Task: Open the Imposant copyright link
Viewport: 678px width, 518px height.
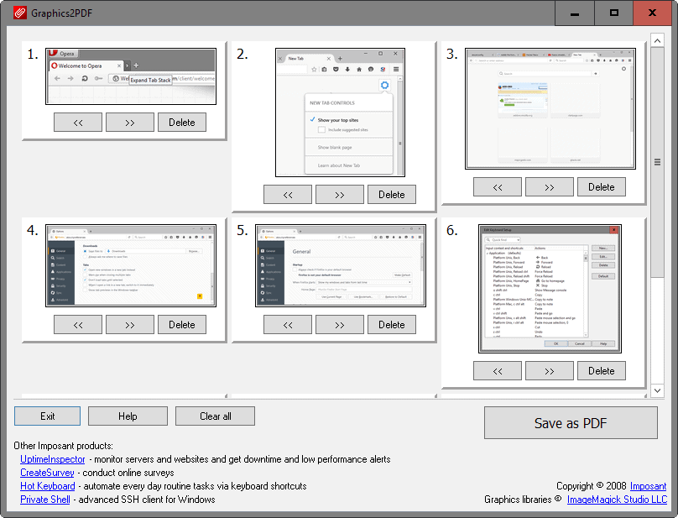Action: [647, 486]
